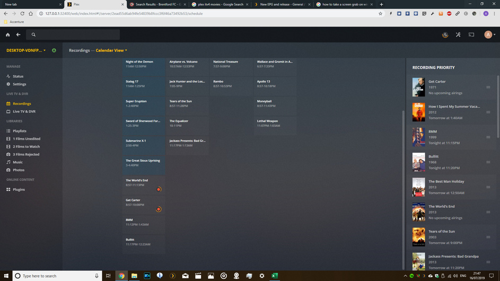This screenshot has height=281, width=500.
Task: Open a new Chrome tab
Action: point(381,4)
